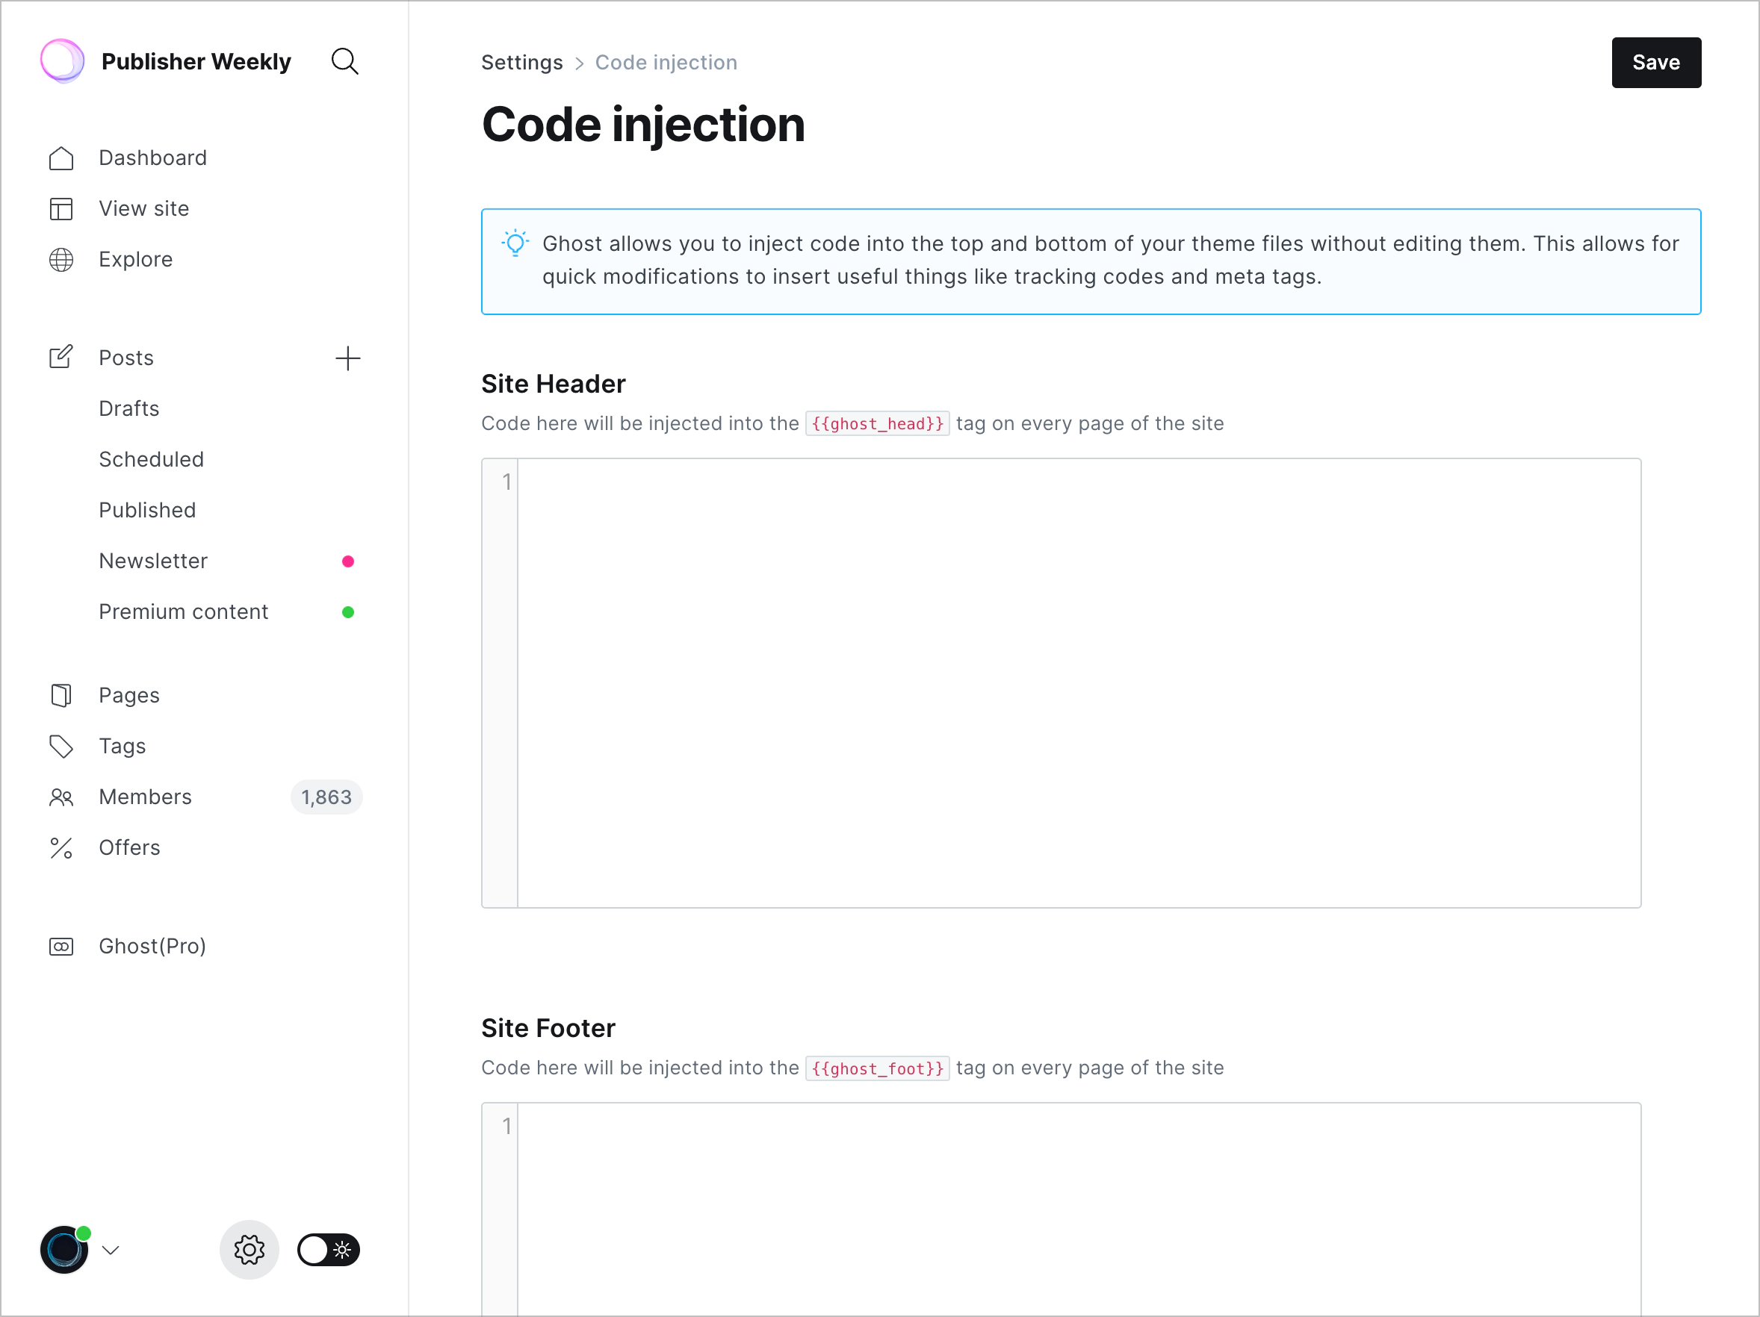Click the Dashboard icon in sidebar

tap(61, 156)
